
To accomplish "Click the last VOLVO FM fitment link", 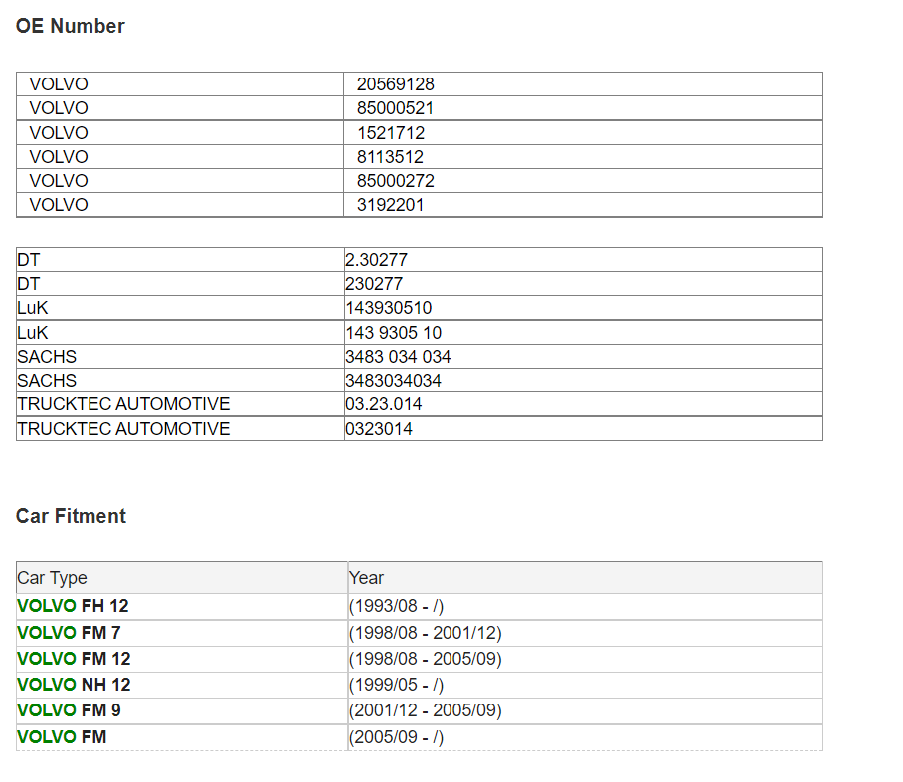I will 62,736.
